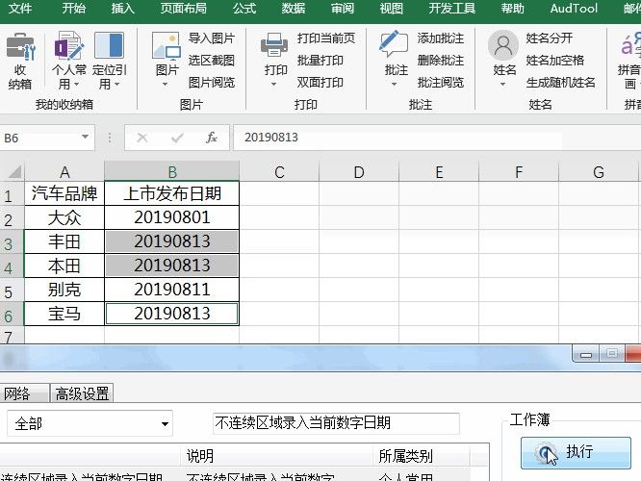641x481 pixels.
Task: Select cell containing 本田
Action: tap(64, 266)
